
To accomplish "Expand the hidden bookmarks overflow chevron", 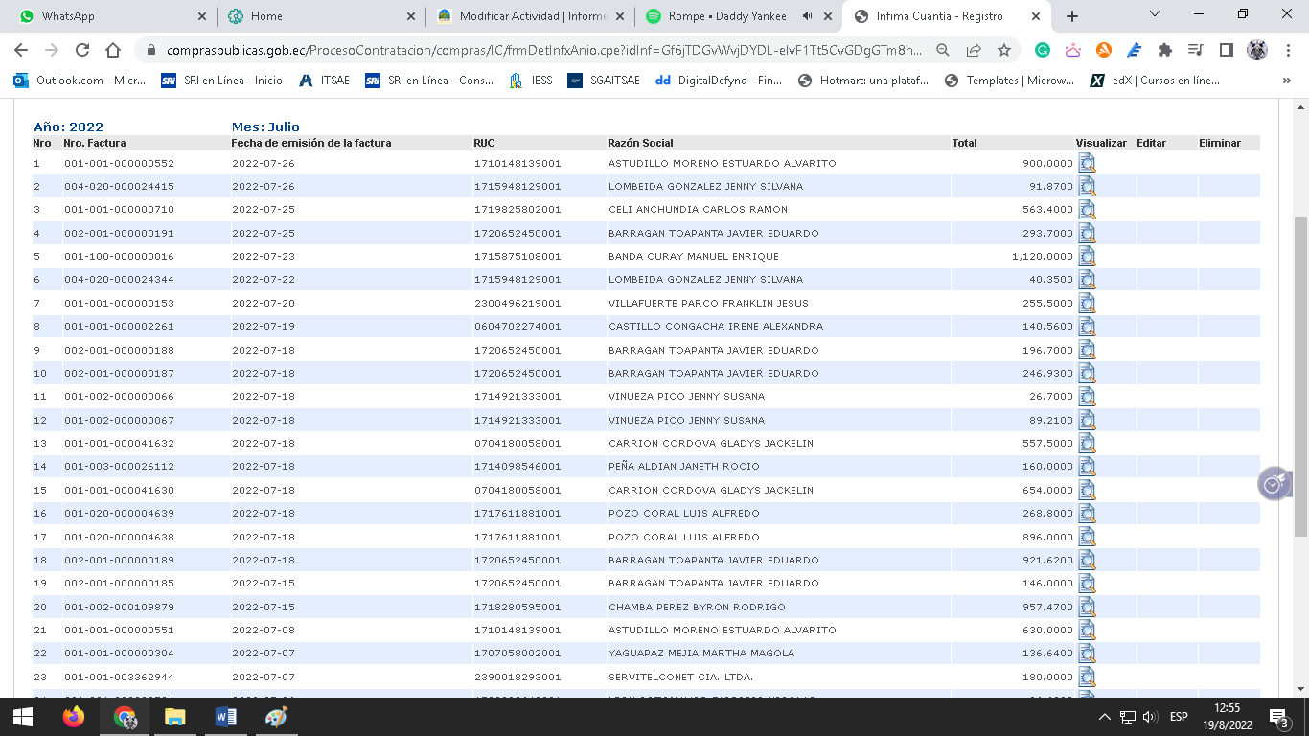I will [x=1286, y=80].
